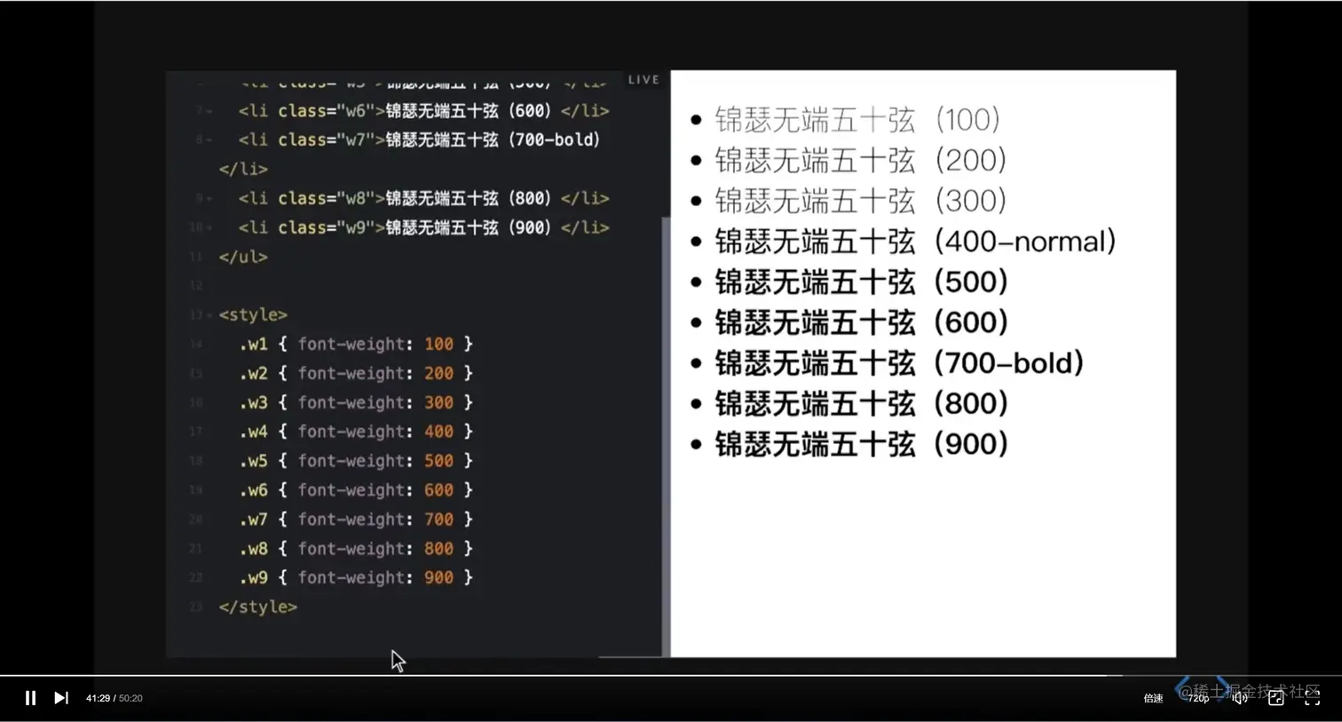Click the .w9 font-weight: 900 rule
1342x722 pixels.
356,577
